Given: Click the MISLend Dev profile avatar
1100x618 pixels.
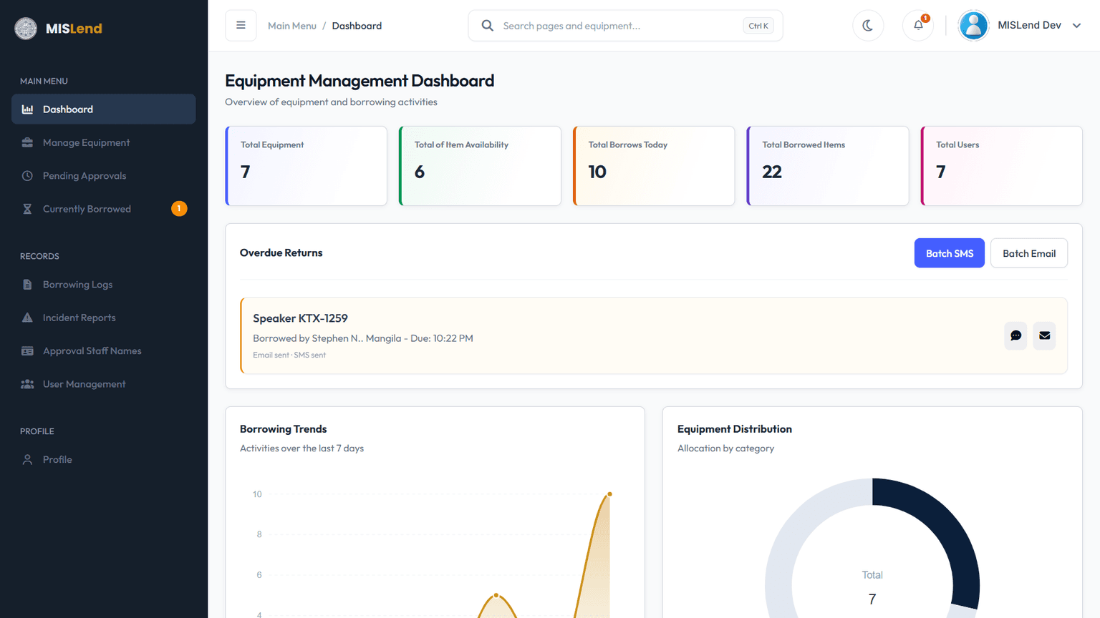Looking at the screenshot, I should pyautogui.click(x=973, y=26).
